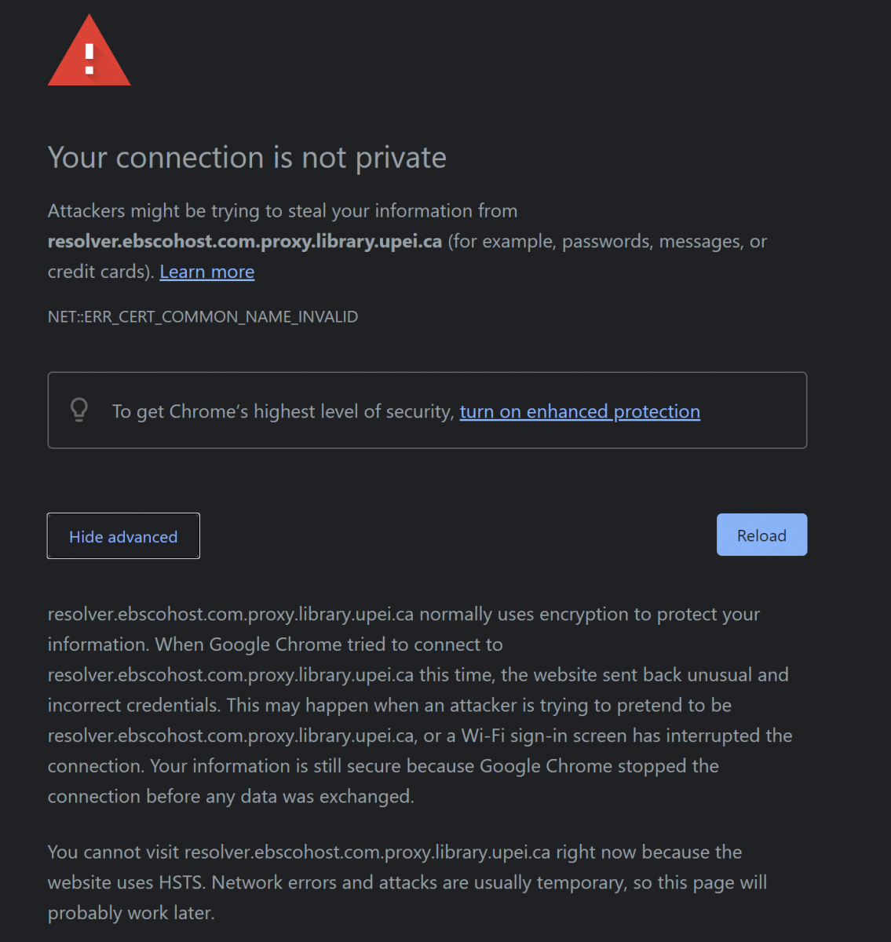891x942 pixels.
Task: Click the probably work later line
Action: (130, 913)
